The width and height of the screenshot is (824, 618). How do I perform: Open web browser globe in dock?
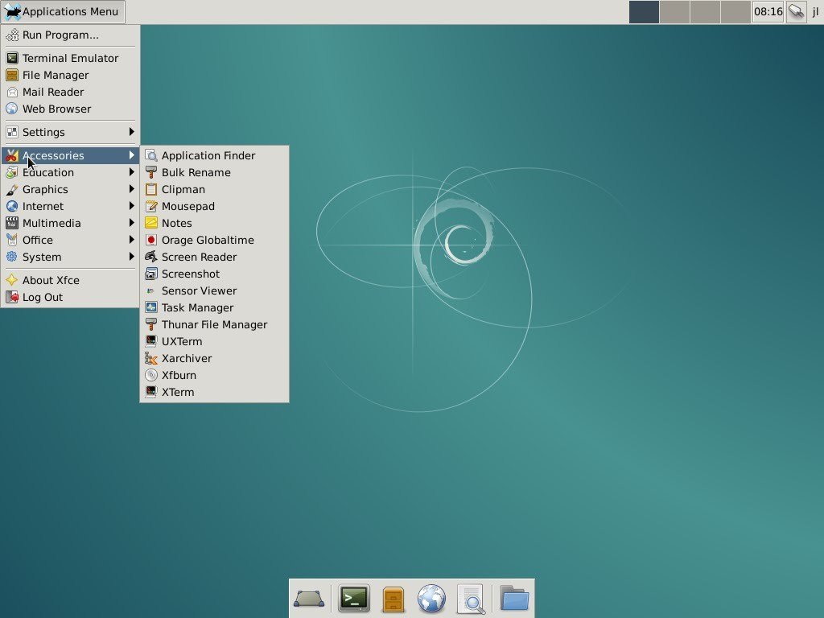pos(431,599)
